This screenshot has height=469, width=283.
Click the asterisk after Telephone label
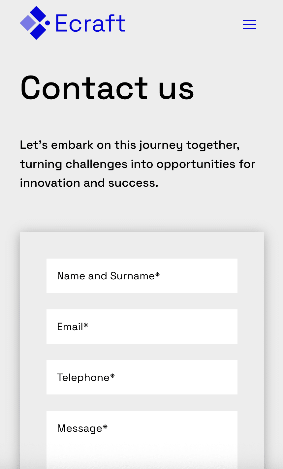(112, 376)
